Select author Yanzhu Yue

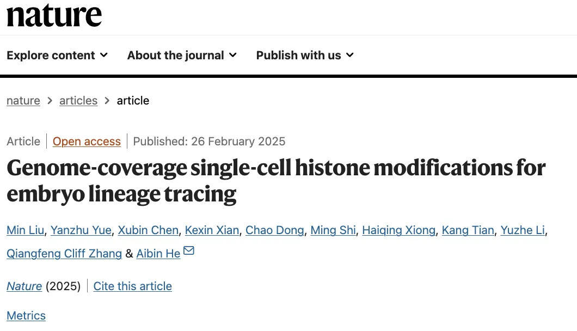(x=81, y=230)
